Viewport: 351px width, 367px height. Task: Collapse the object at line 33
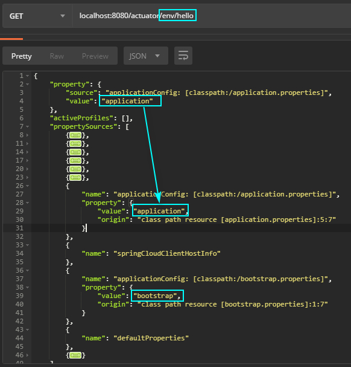click(28, 245)
